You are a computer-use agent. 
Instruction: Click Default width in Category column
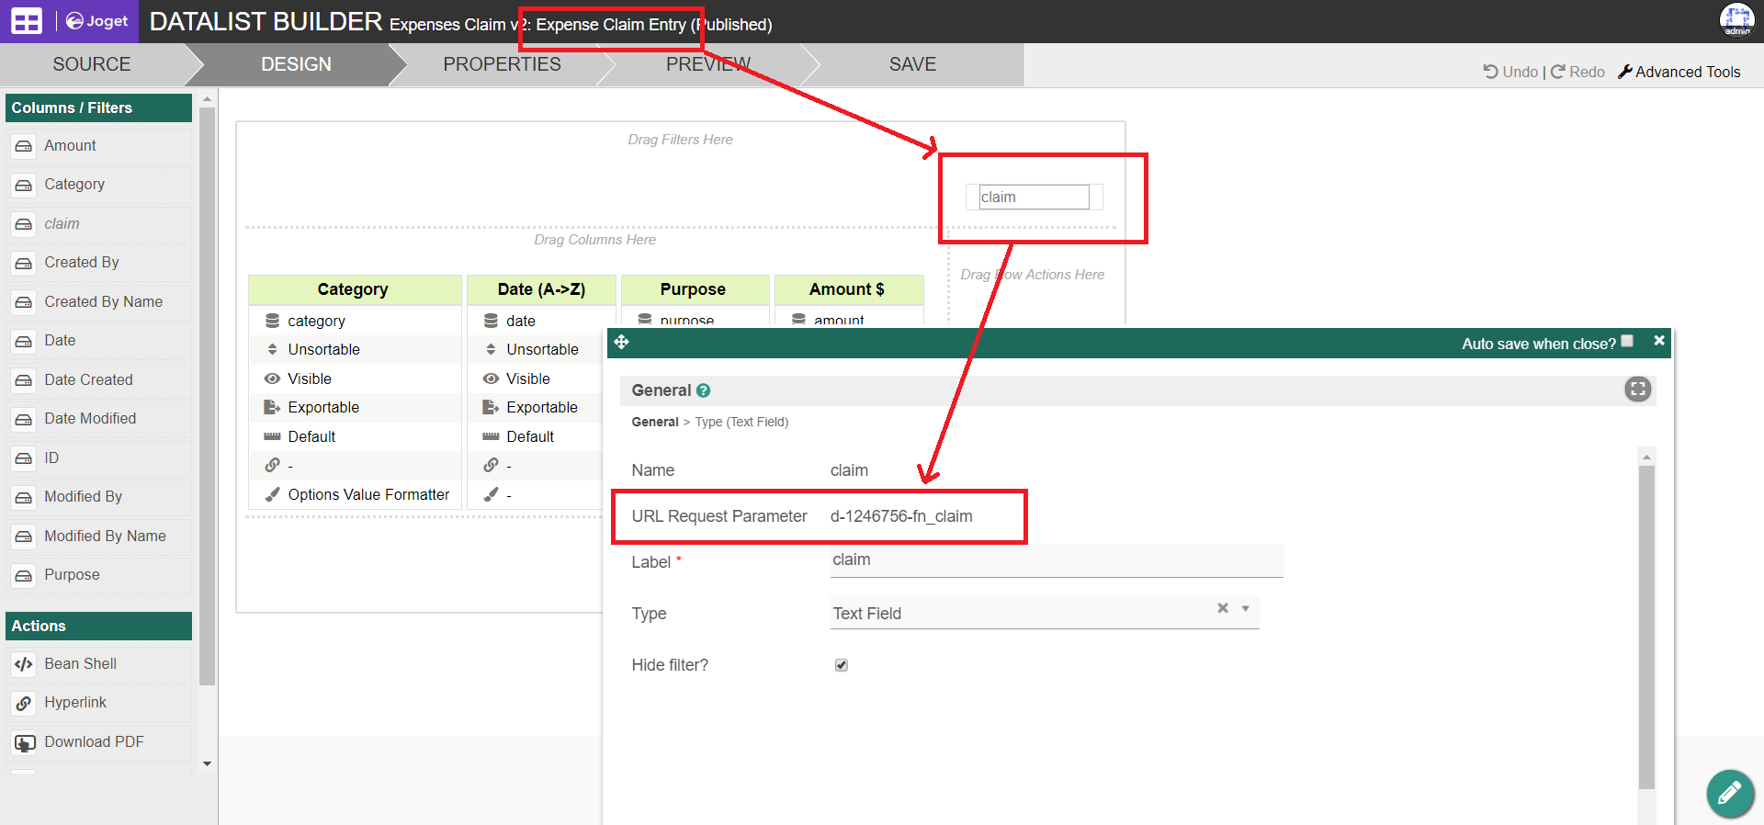pos(311,436)
